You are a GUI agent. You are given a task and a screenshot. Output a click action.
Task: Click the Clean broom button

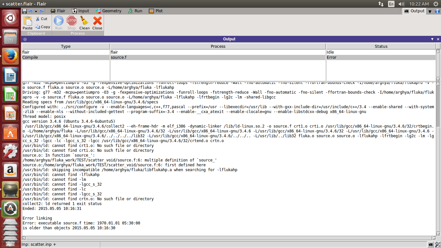84,23
